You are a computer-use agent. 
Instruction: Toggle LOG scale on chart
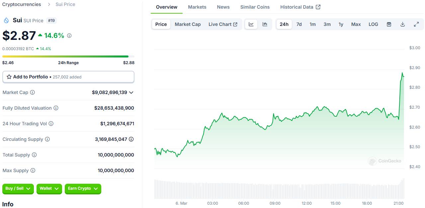[x=373, y=24]
